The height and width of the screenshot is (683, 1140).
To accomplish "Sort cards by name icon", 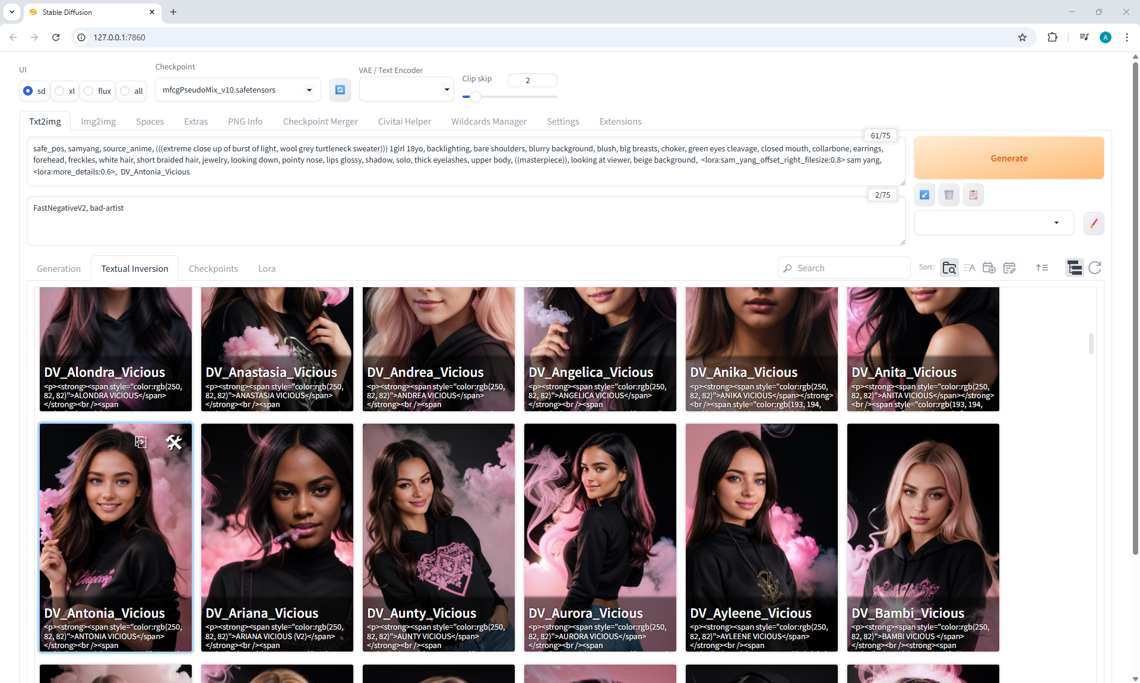I will point(969,268).
